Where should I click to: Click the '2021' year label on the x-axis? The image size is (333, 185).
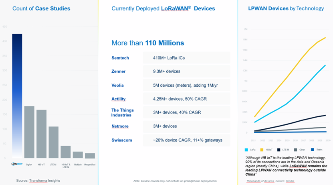click(x=253, y=140)
